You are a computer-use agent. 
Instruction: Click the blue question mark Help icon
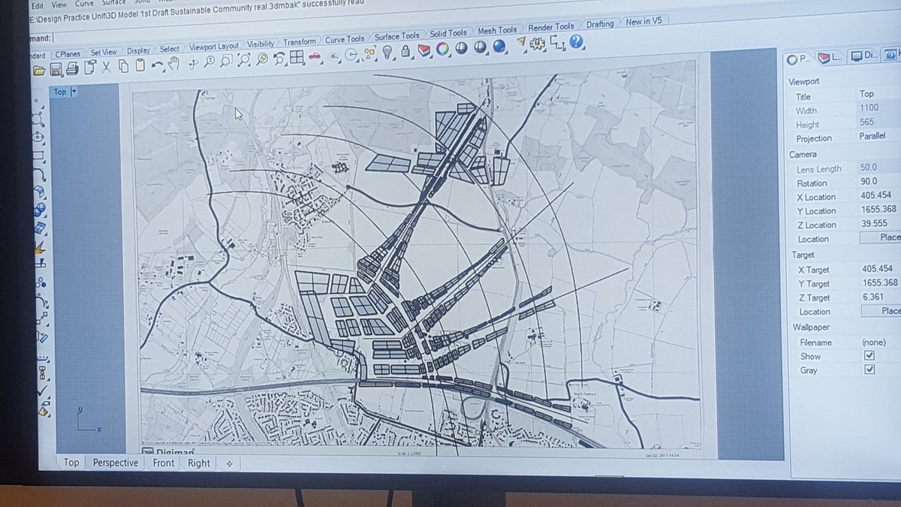coord(576,41)
